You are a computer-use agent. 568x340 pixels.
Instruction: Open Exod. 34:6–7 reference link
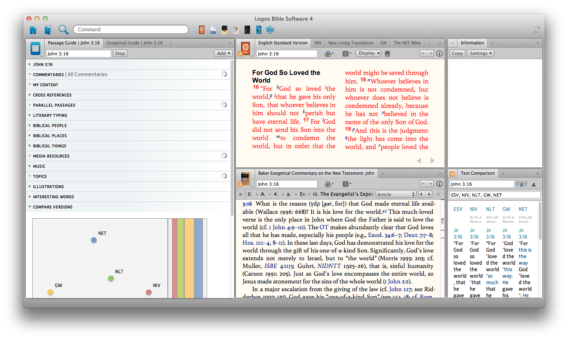coord(385,235)
